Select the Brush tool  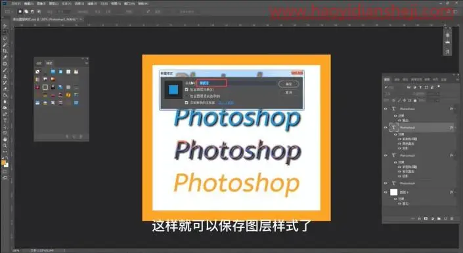click(x=5, y=70)
